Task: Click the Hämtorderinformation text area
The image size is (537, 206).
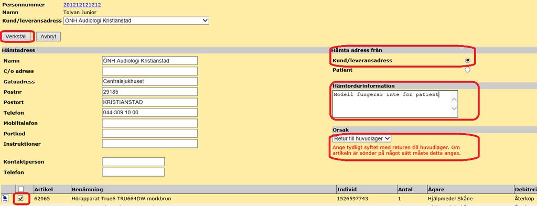Action: pos(395,104)
